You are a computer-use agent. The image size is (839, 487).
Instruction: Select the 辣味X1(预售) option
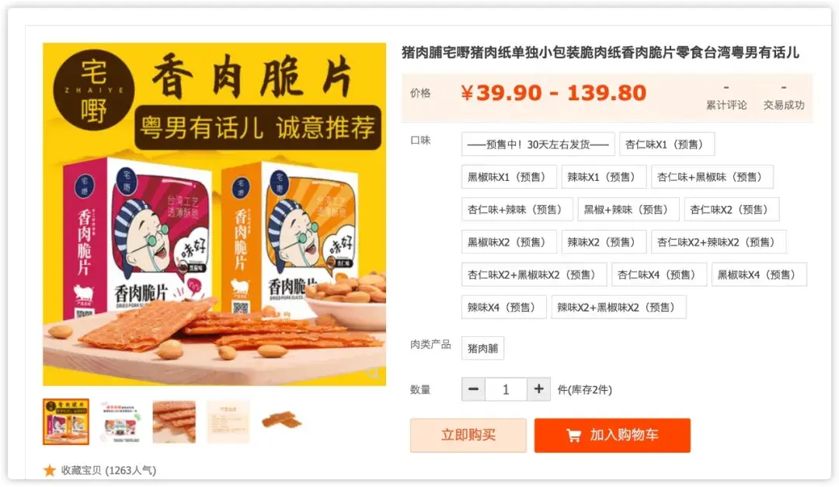click(x=604, y=176)
